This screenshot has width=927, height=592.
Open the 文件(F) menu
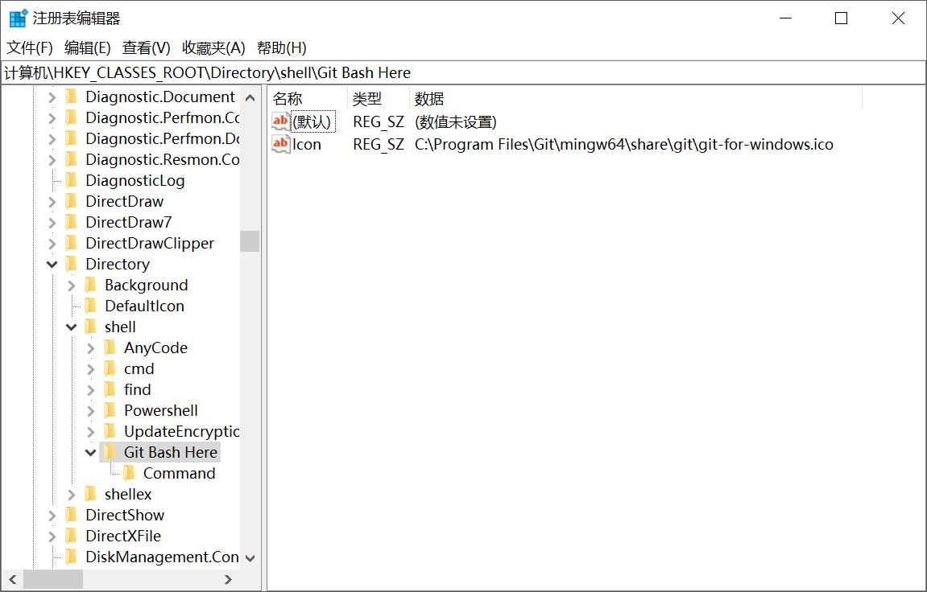click(30, 47)
